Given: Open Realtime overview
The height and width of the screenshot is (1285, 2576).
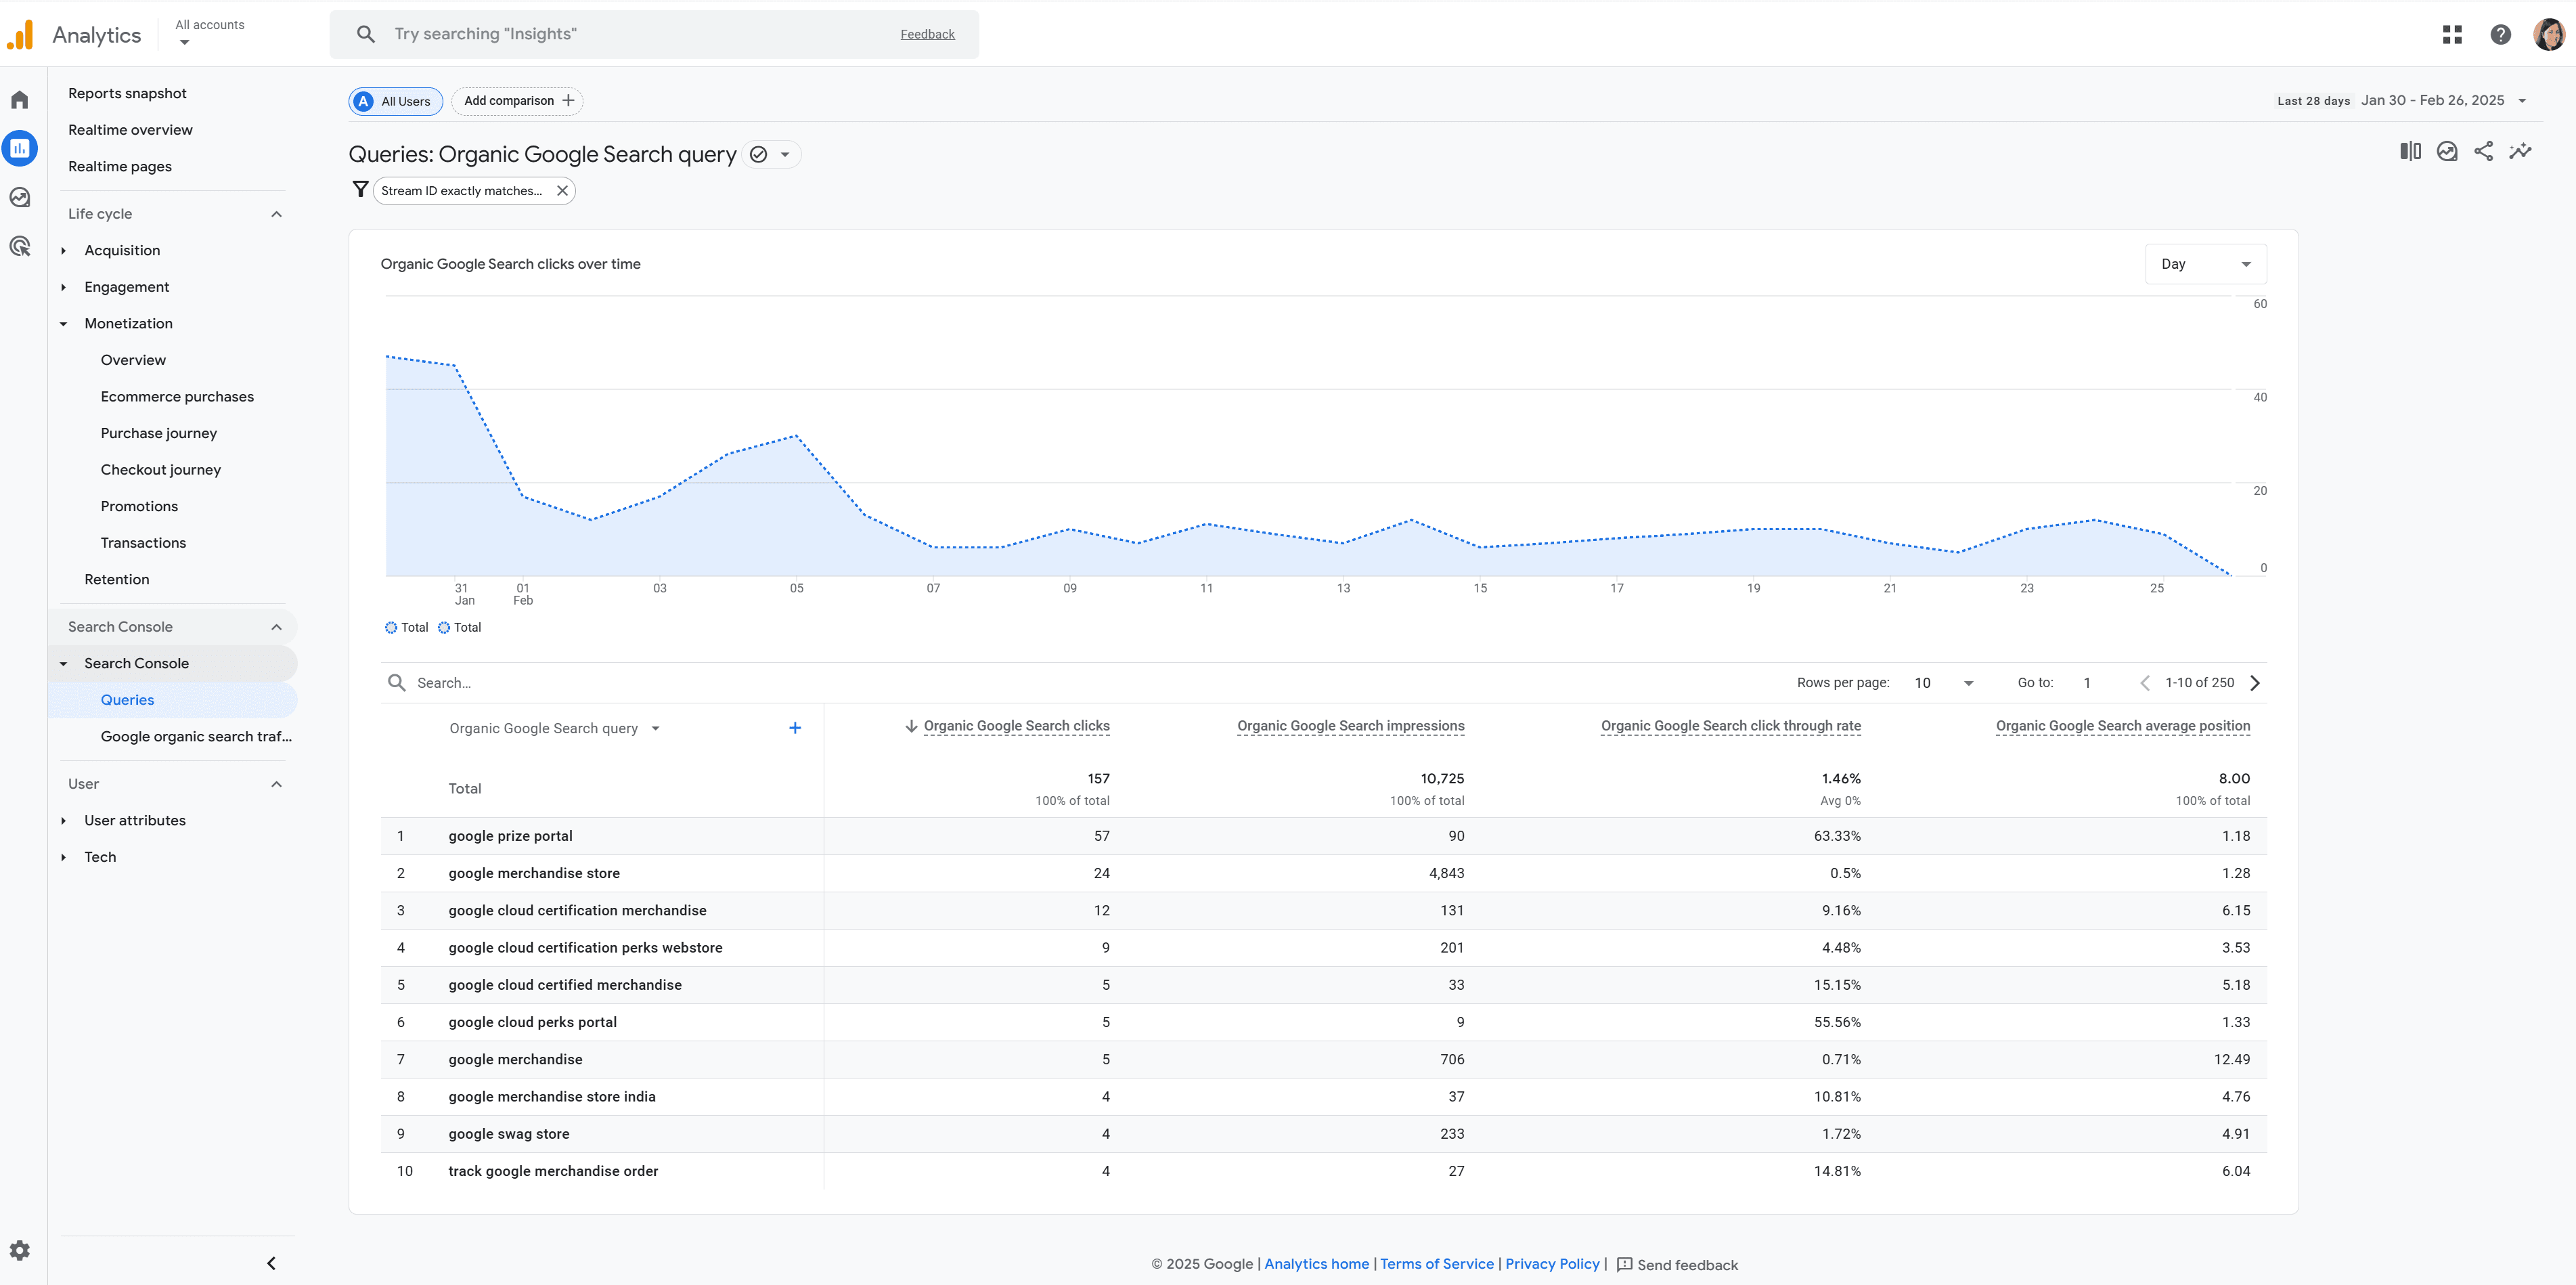Looking at the screenshot, I should (130, 130).
